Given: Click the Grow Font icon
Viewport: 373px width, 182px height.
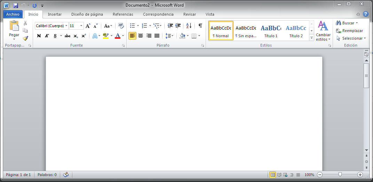Looking at the screenshot, I should [88, 26].
